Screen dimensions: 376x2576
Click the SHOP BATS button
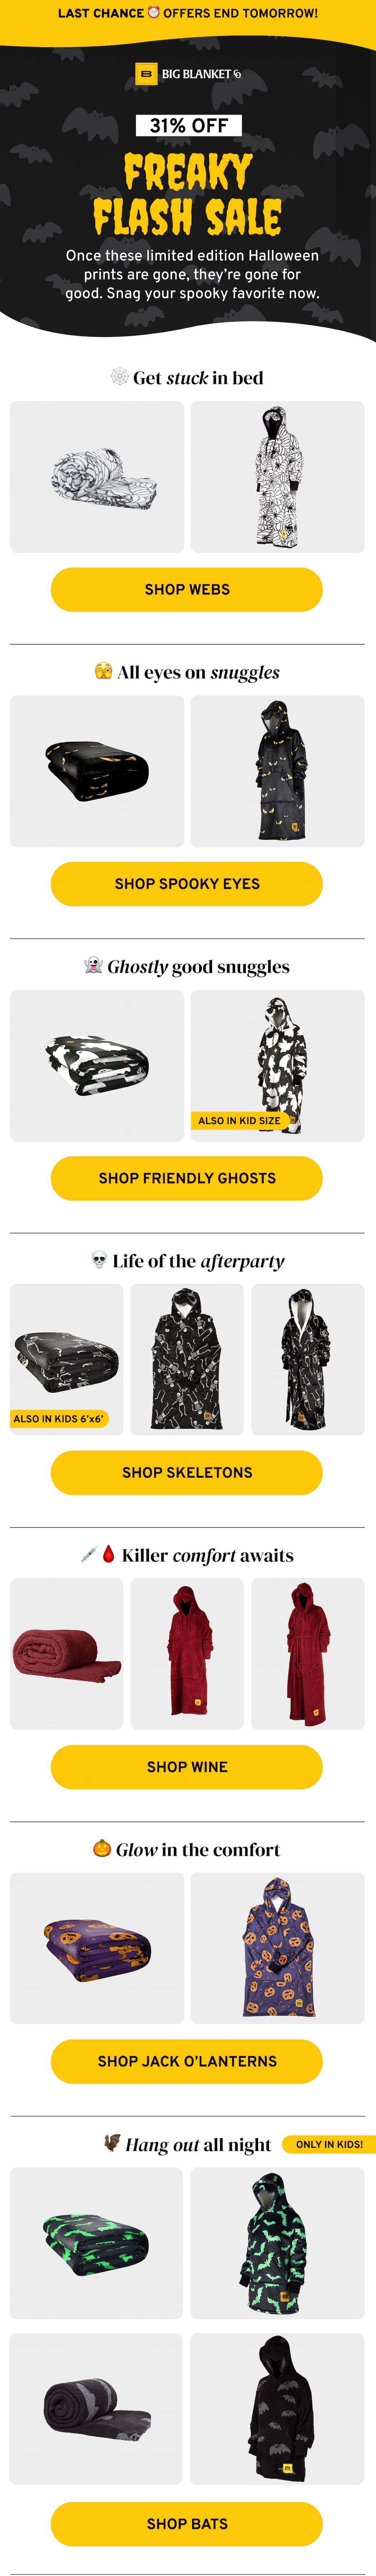pyautogui.click(x=187, y=2524)
